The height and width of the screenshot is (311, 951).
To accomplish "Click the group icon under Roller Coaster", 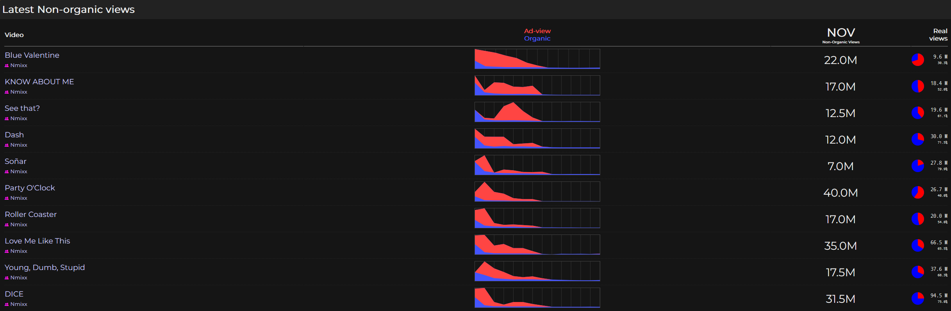I will (7, 225).
